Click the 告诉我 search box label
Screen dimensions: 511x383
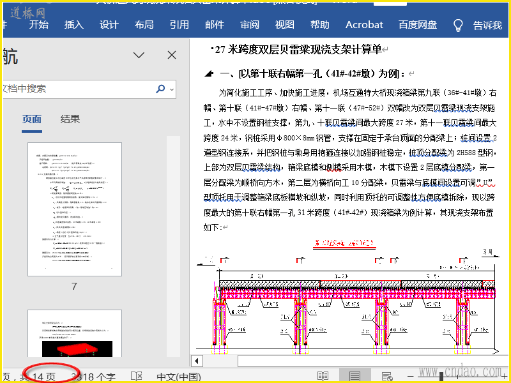[487, 25]
